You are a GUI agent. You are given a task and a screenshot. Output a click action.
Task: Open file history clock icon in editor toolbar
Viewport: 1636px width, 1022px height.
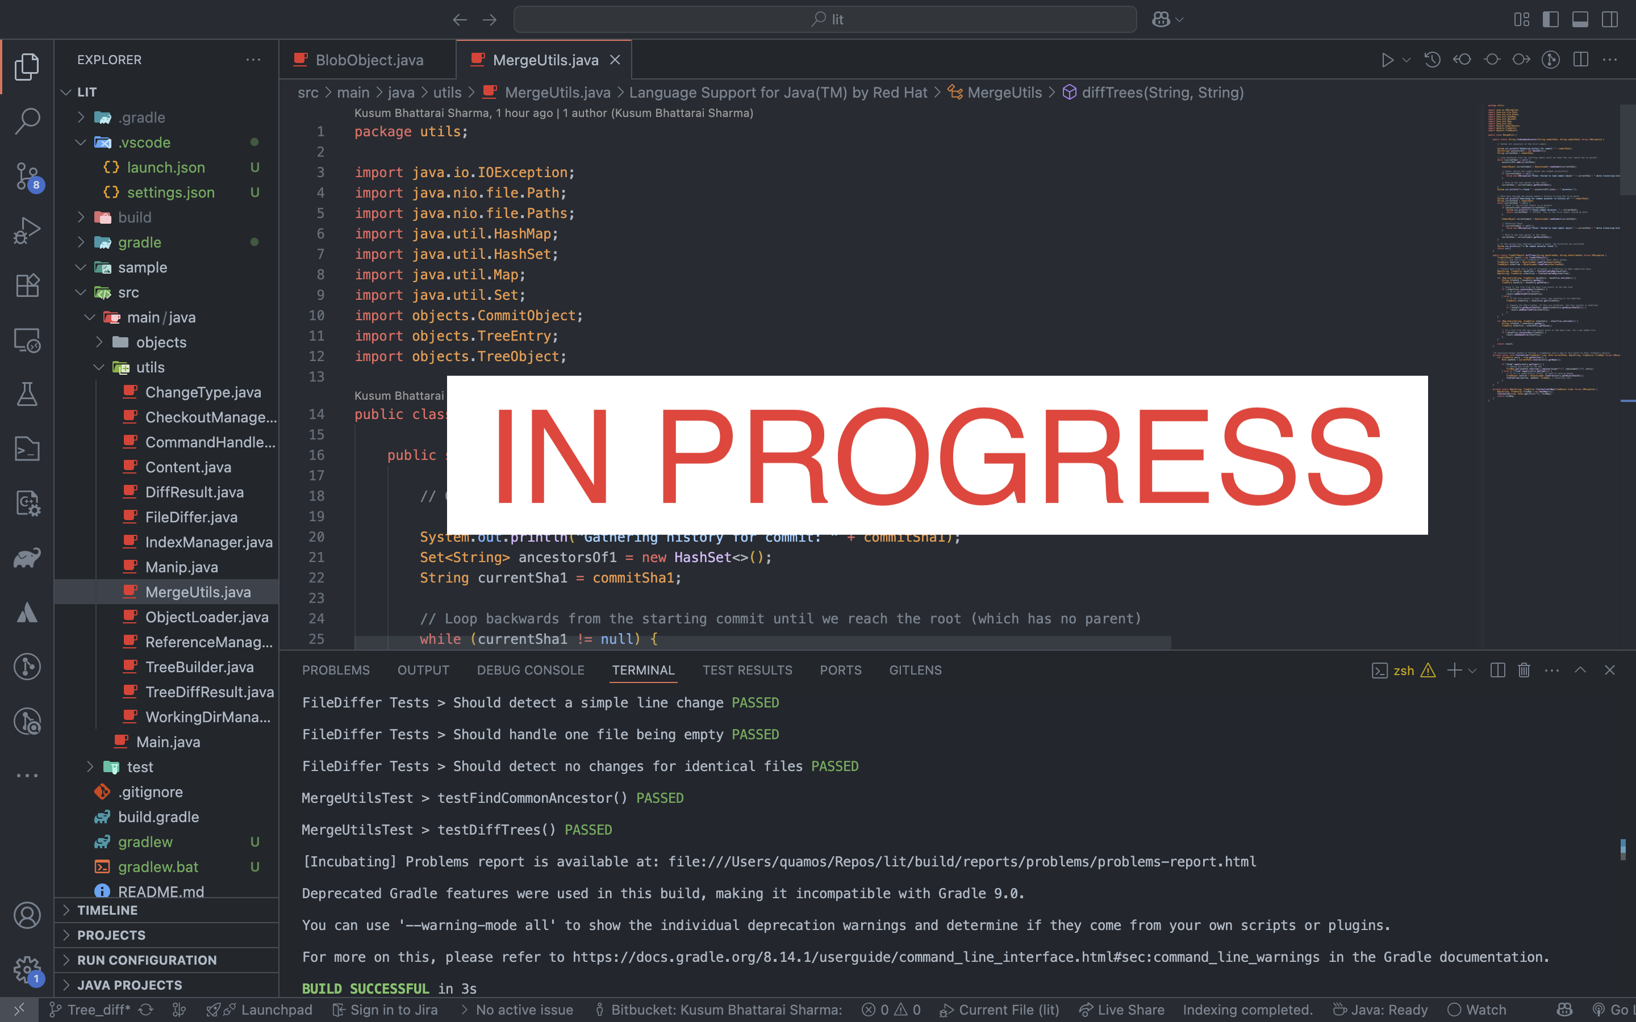pos(1432,60)
